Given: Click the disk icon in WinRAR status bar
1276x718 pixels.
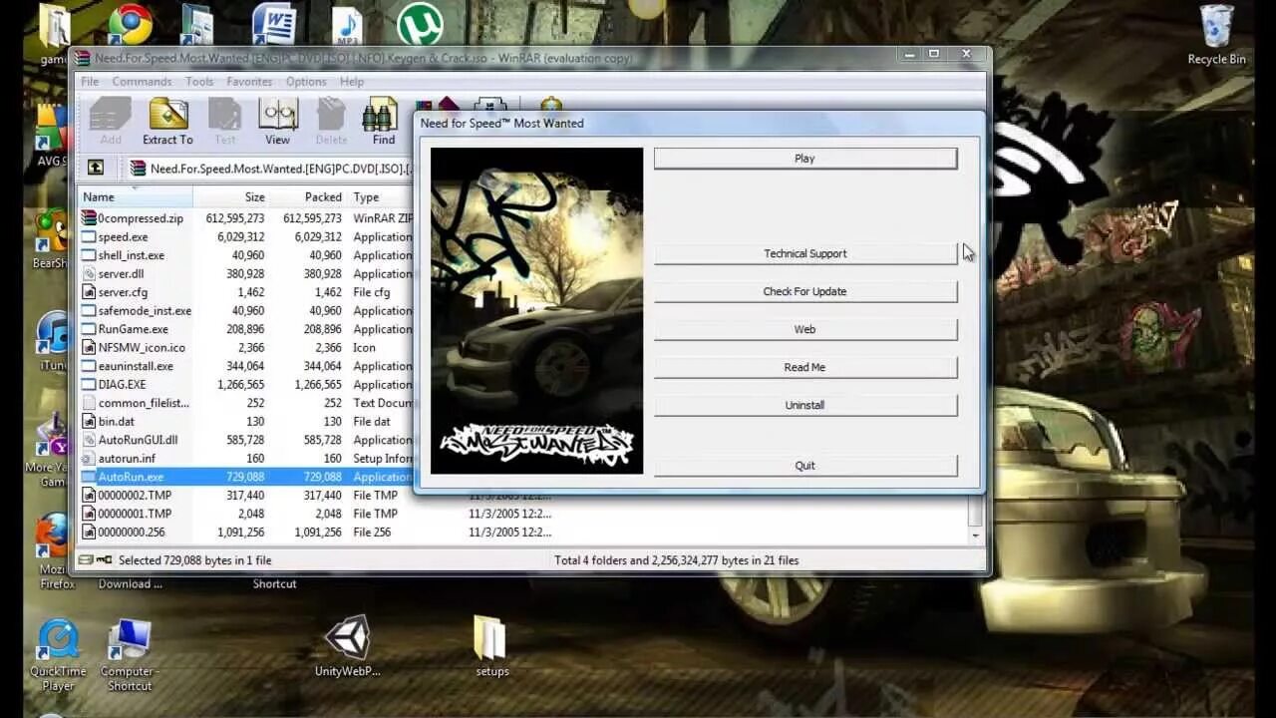Looking at the screenshot, I should [86, 560].
